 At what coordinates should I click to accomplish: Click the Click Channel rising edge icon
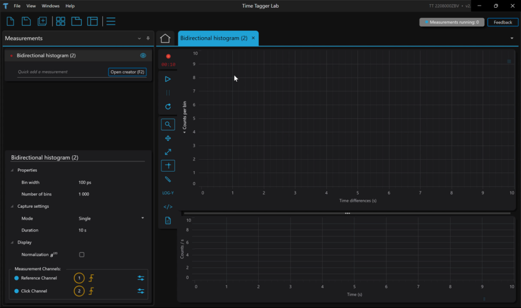pyautogui.click(x=91, y=291)
